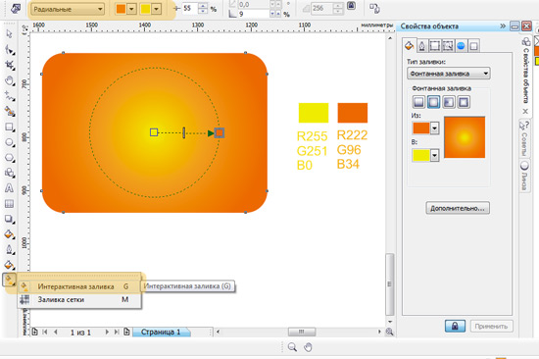Screen dimensions: 539x359
Task: Click the fountain fill midpoint slider on canvas
Action: pos(184,132)
